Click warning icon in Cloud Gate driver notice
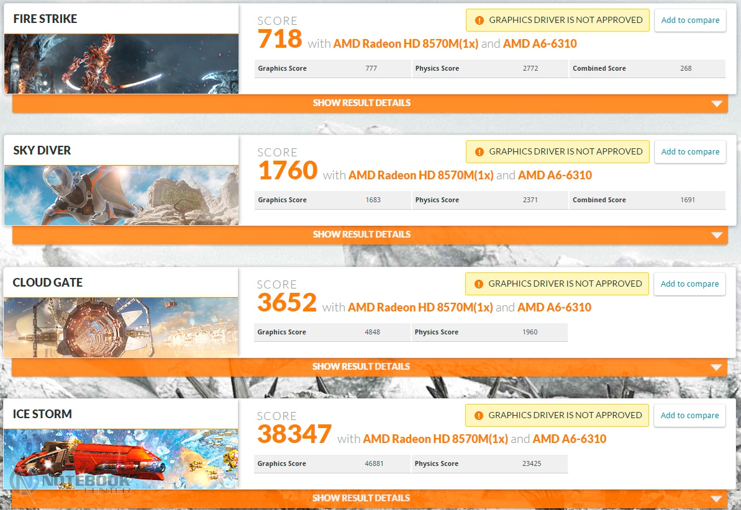 pos(478,284)
